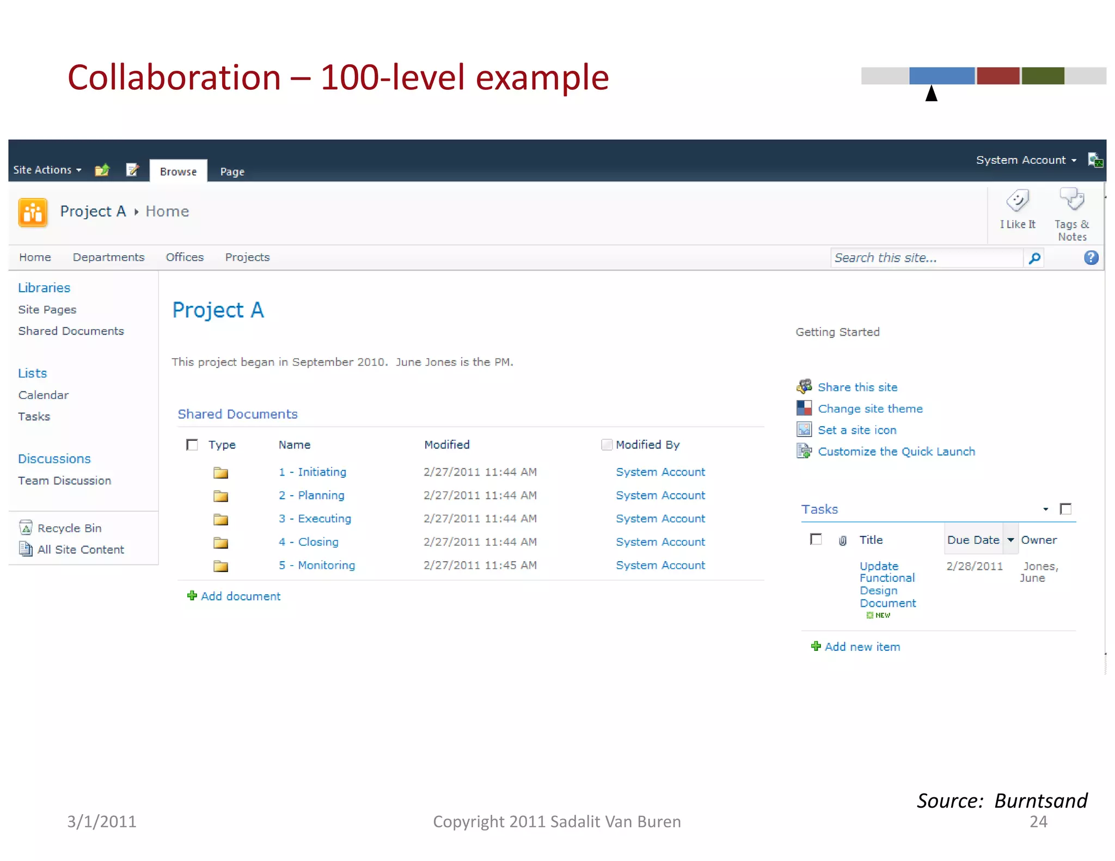Click the Edit Page pencil icon
The width and height of the screenshot is (1115, 861).
tap(132, 170)
